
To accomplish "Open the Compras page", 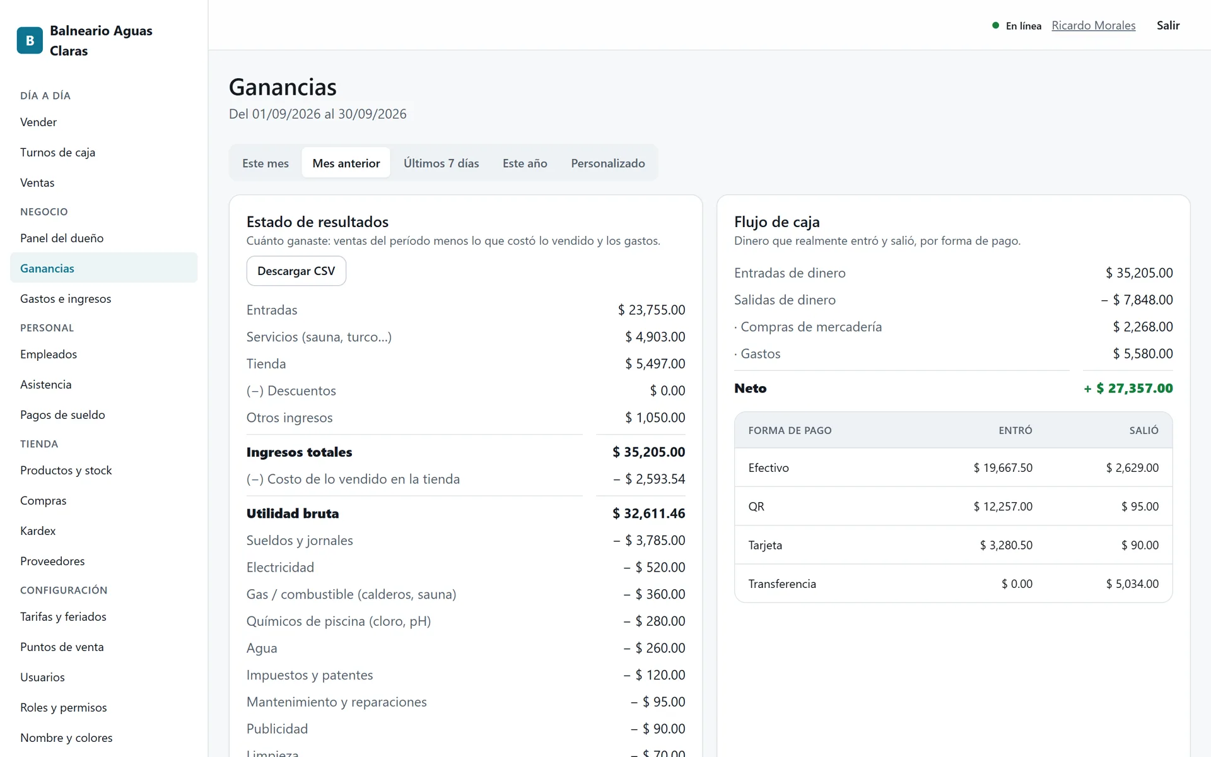I will [103, 501].
